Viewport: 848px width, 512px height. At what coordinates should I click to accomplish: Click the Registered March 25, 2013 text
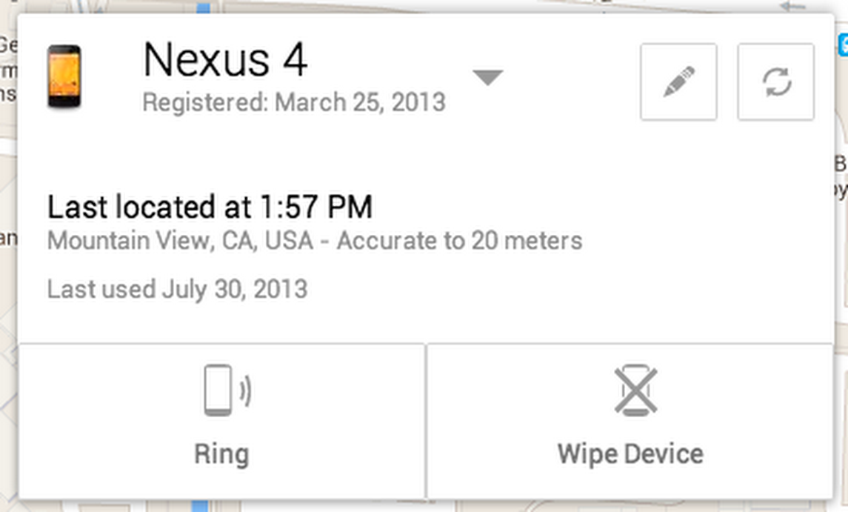294,102
